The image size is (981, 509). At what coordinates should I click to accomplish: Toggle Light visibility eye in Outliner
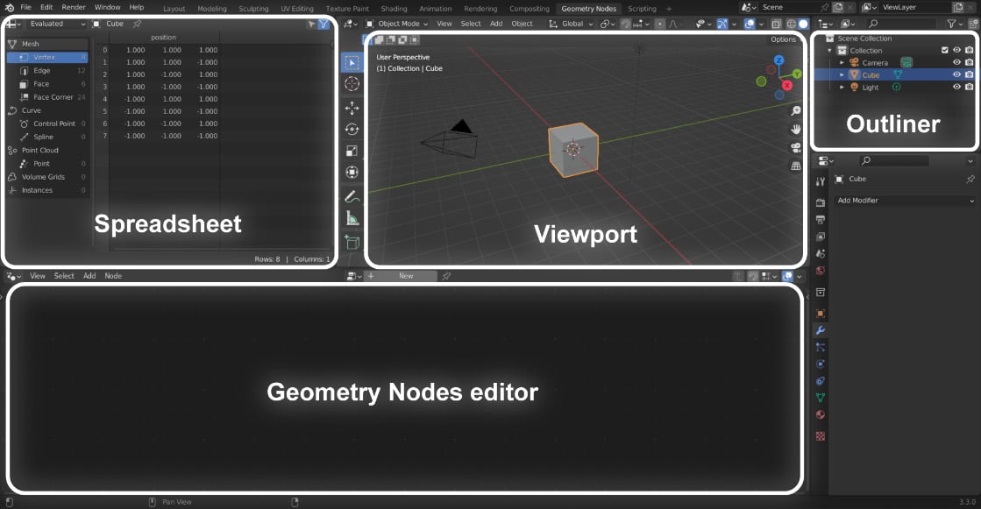tap(956, 87)
